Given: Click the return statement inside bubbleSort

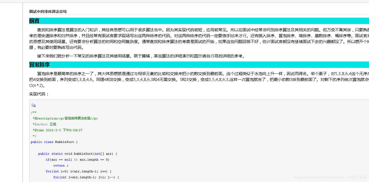Looking at the screenshot, I should pos(59,165).
